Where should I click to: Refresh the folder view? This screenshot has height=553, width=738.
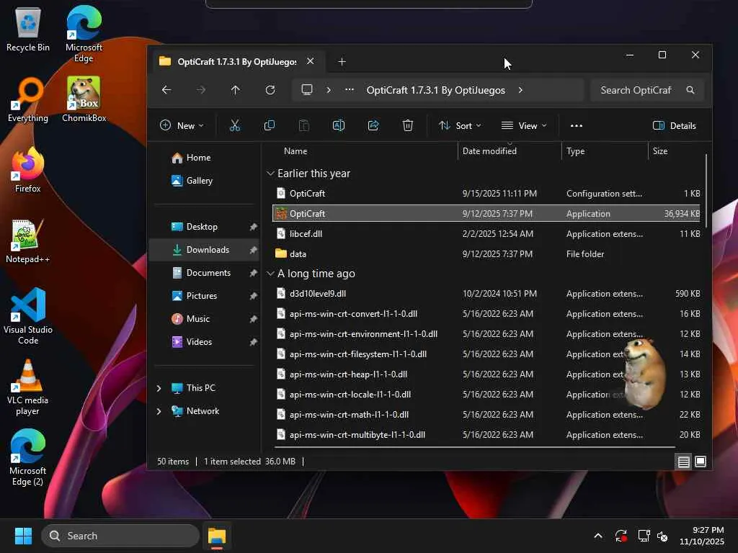click(270, 90)
